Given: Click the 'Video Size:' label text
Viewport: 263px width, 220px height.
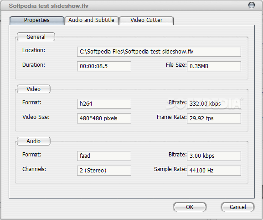Looking at the screenshot, I should coord(36,117).
